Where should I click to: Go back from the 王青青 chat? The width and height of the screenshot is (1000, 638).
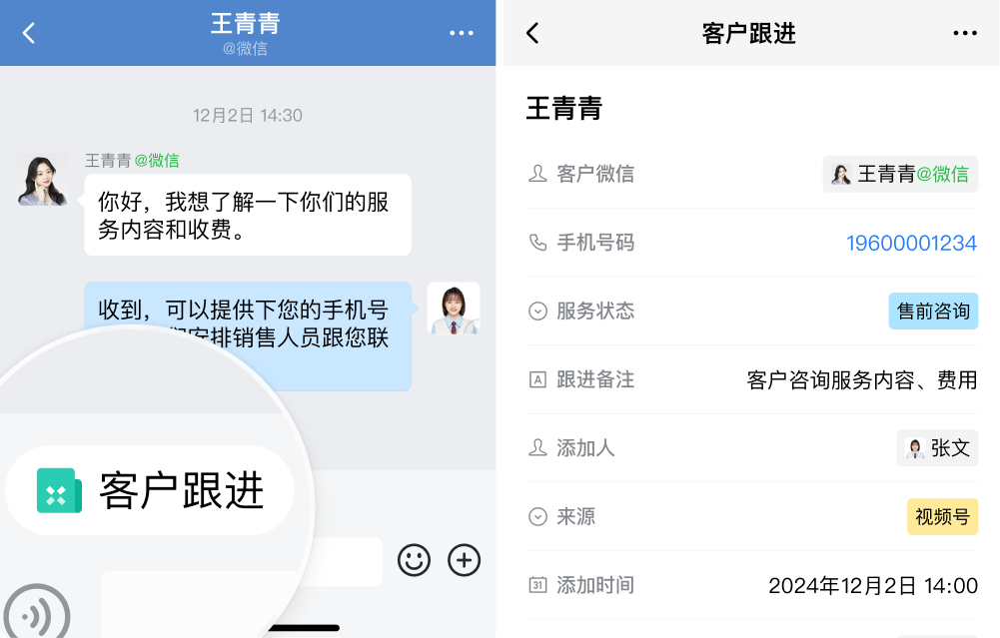point(29,33)
